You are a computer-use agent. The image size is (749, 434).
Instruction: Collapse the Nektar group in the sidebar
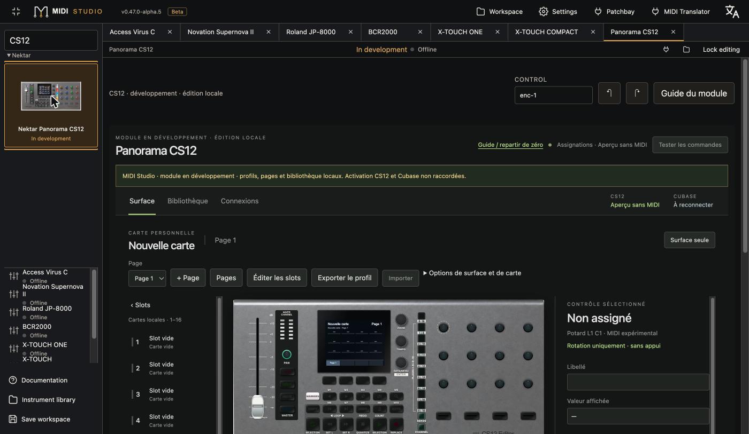pyautogui.click(x=19, y=56)
